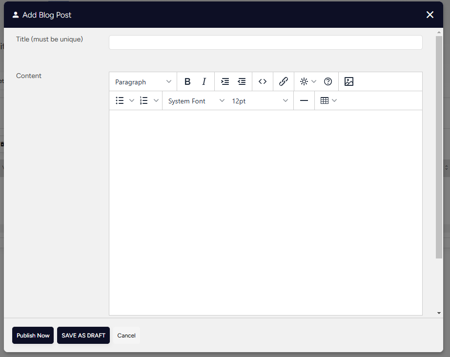This screenshot has height=357, width=450.
Task: Insert a link with the chain icon
Action: point(284,82)
